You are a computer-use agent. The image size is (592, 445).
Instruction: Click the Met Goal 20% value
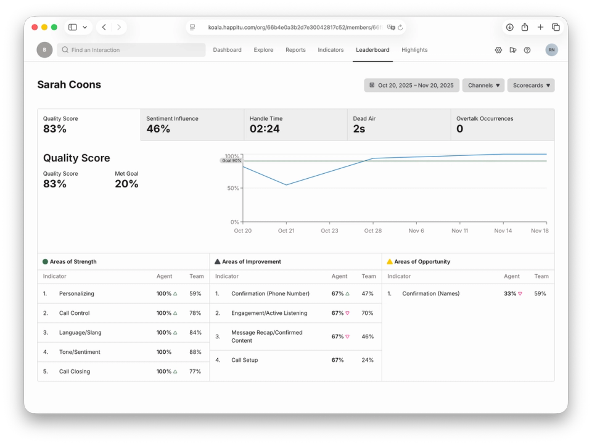coord(126,184)
